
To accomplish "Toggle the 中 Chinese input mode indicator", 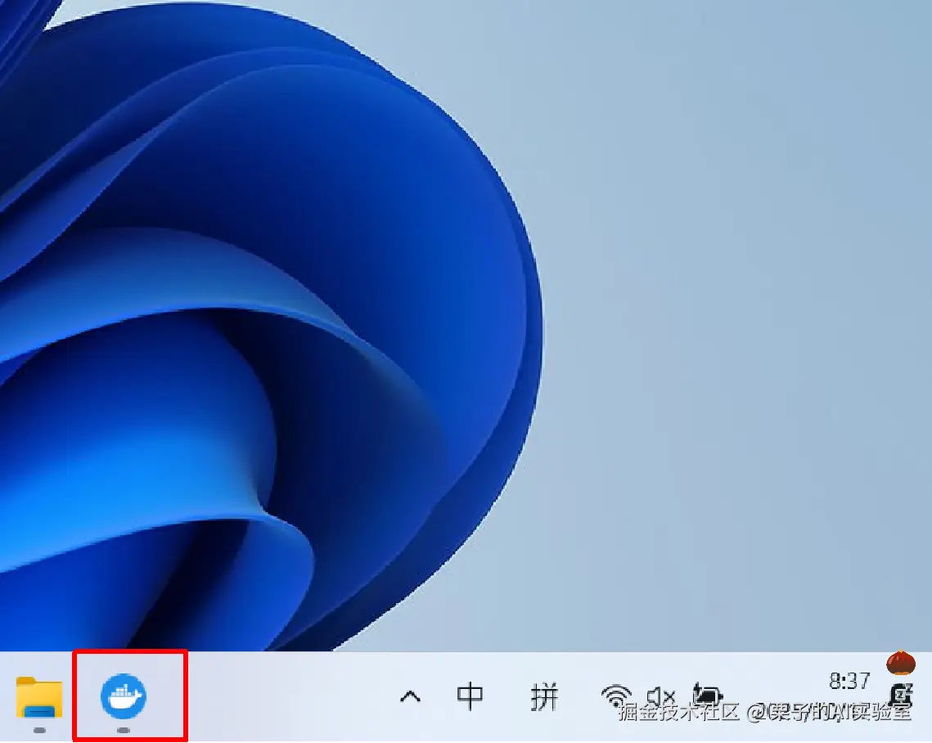I will [470, 696].
